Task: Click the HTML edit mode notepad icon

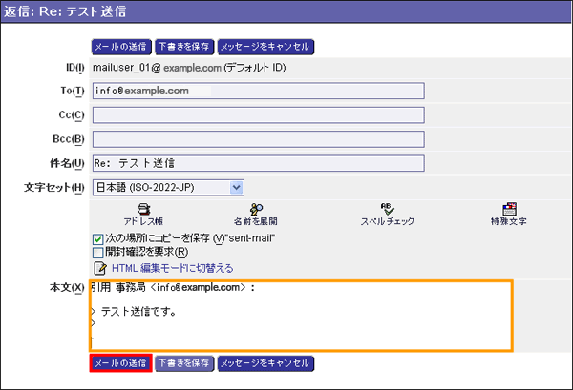Action: point(100,268)
